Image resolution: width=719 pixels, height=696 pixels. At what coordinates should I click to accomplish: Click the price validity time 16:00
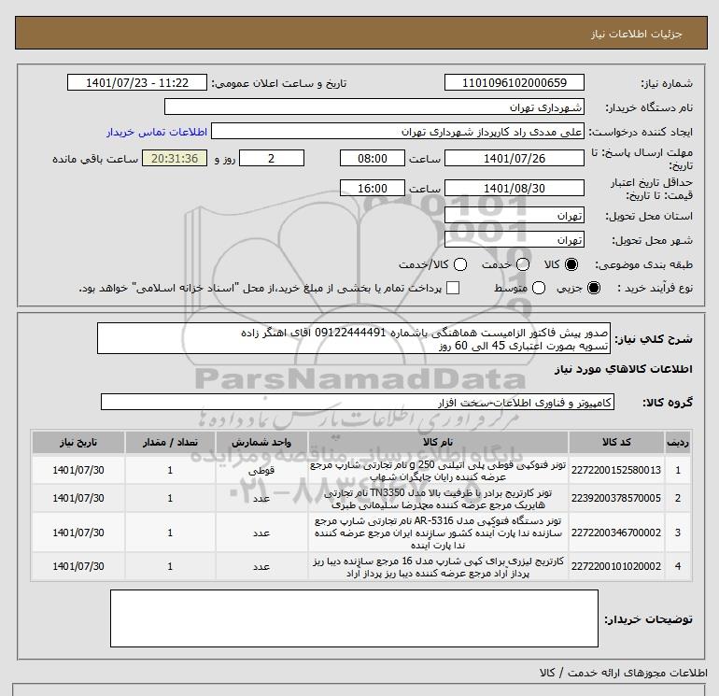(x=373, y=188)
